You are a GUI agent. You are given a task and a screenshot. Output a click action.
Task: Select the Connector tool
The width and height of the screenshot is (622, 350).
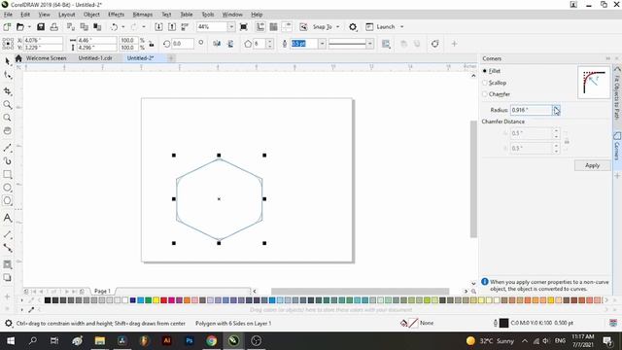[7, 248]
